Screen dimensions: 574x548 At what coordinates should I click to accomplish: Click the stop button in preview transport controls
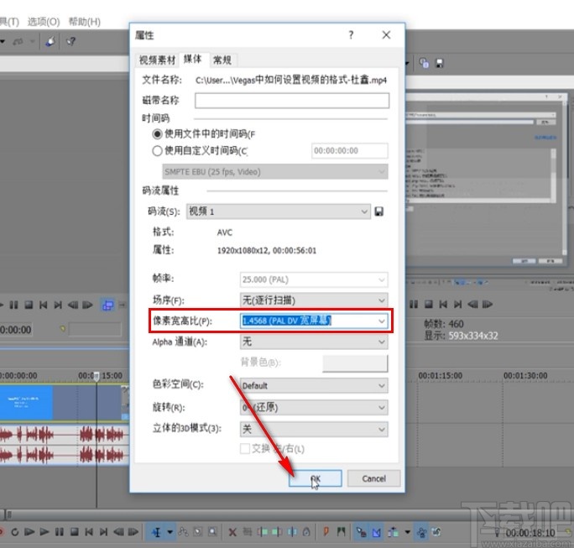(x=29, y=305)
